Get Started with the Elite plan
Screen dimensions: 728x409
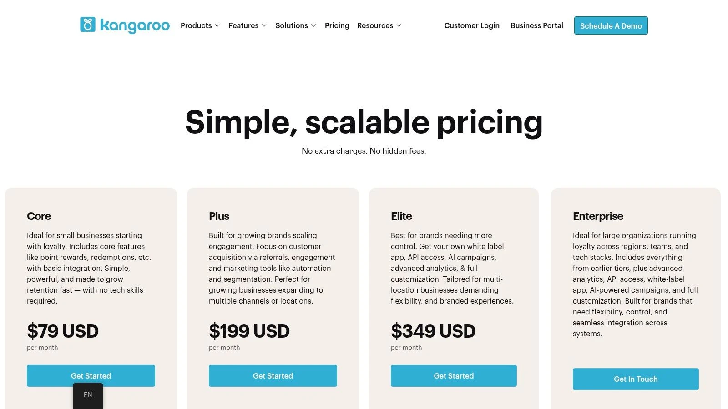(454, 376)
